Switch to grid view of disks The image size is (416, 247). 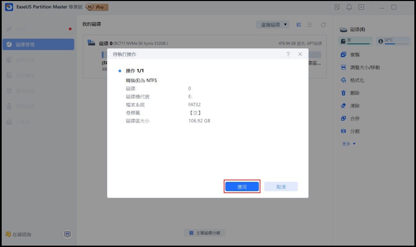tap(298, 24)
